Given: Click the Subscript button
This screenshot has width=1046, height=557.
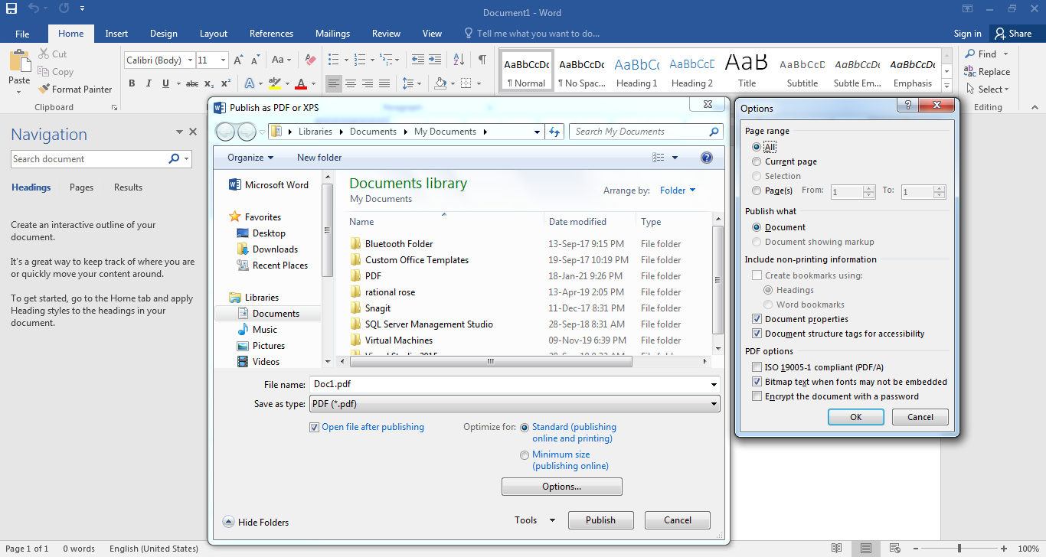Looking at the screenshot, I should [x=209, y=83].
